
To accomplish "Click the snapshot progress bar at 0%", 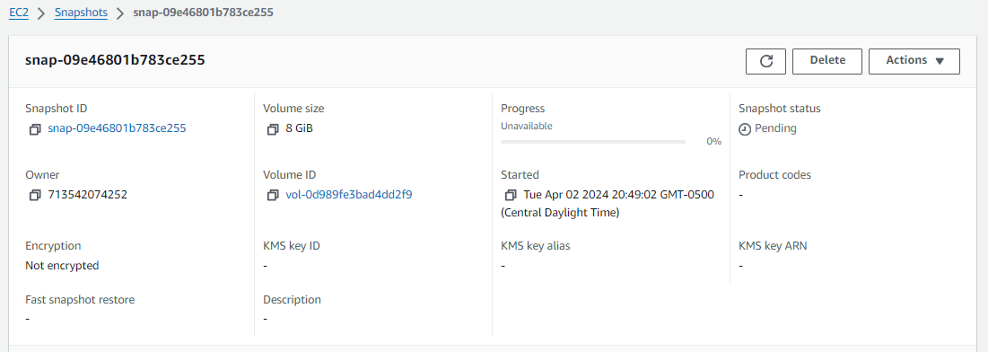I will 593,142.
